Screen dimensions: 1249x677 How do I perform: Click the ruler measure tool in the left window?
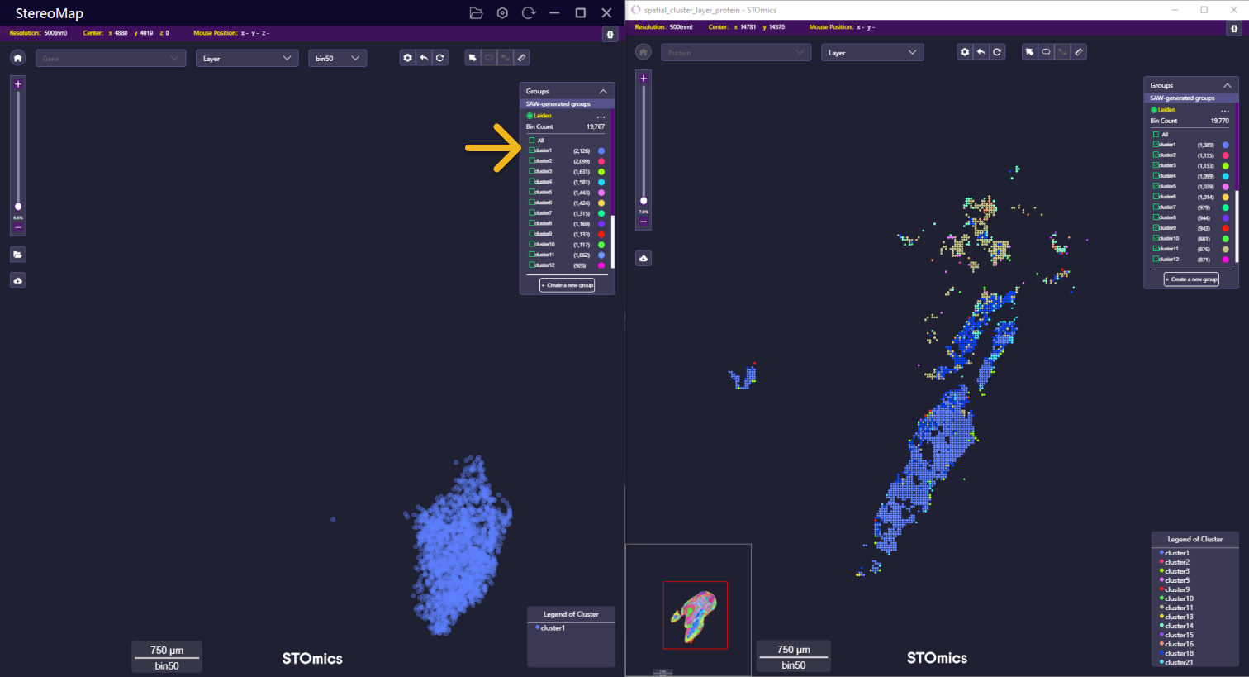521,58
